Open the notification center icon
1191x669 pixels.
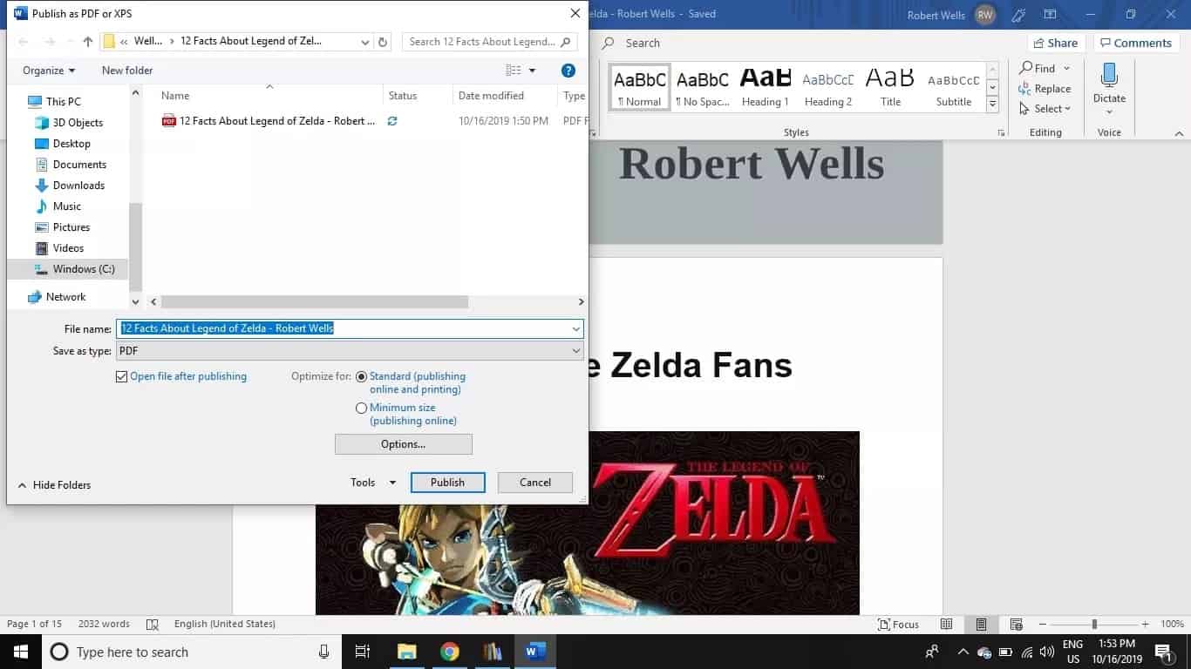click(1163, 652)
